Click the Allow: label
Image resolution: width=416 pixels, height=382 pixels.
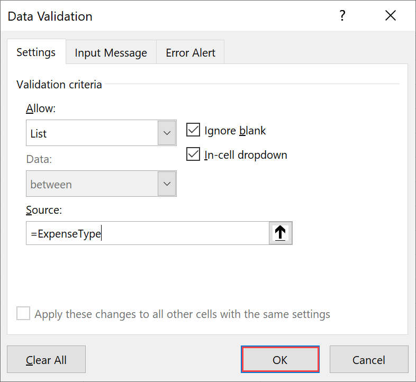click(41, 108)
